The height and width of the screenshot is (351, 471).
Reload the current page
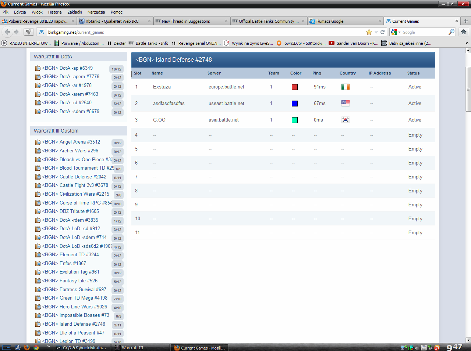tap(383, 32)
